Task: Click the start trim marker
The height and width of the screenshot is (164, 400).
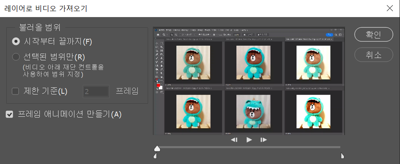Action: click(155, 156)
